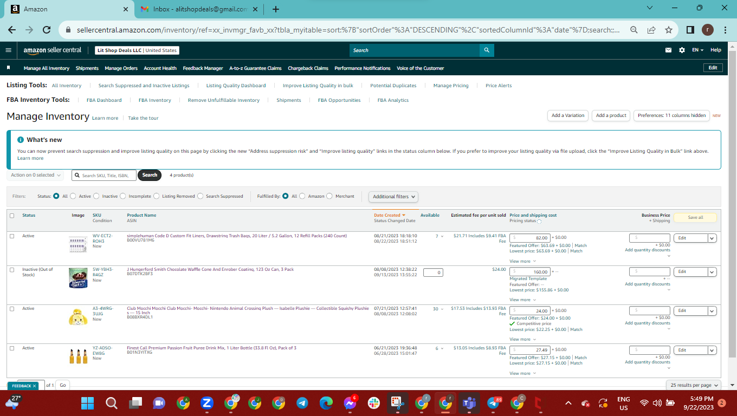Click available quantity field for J Hungerford row

pyautogui.click(x=433, y=272)
